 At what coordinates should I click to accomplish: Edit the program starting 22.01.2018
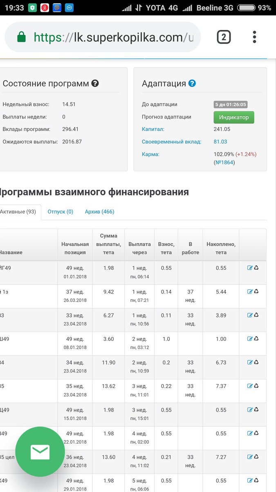[250, 433]
